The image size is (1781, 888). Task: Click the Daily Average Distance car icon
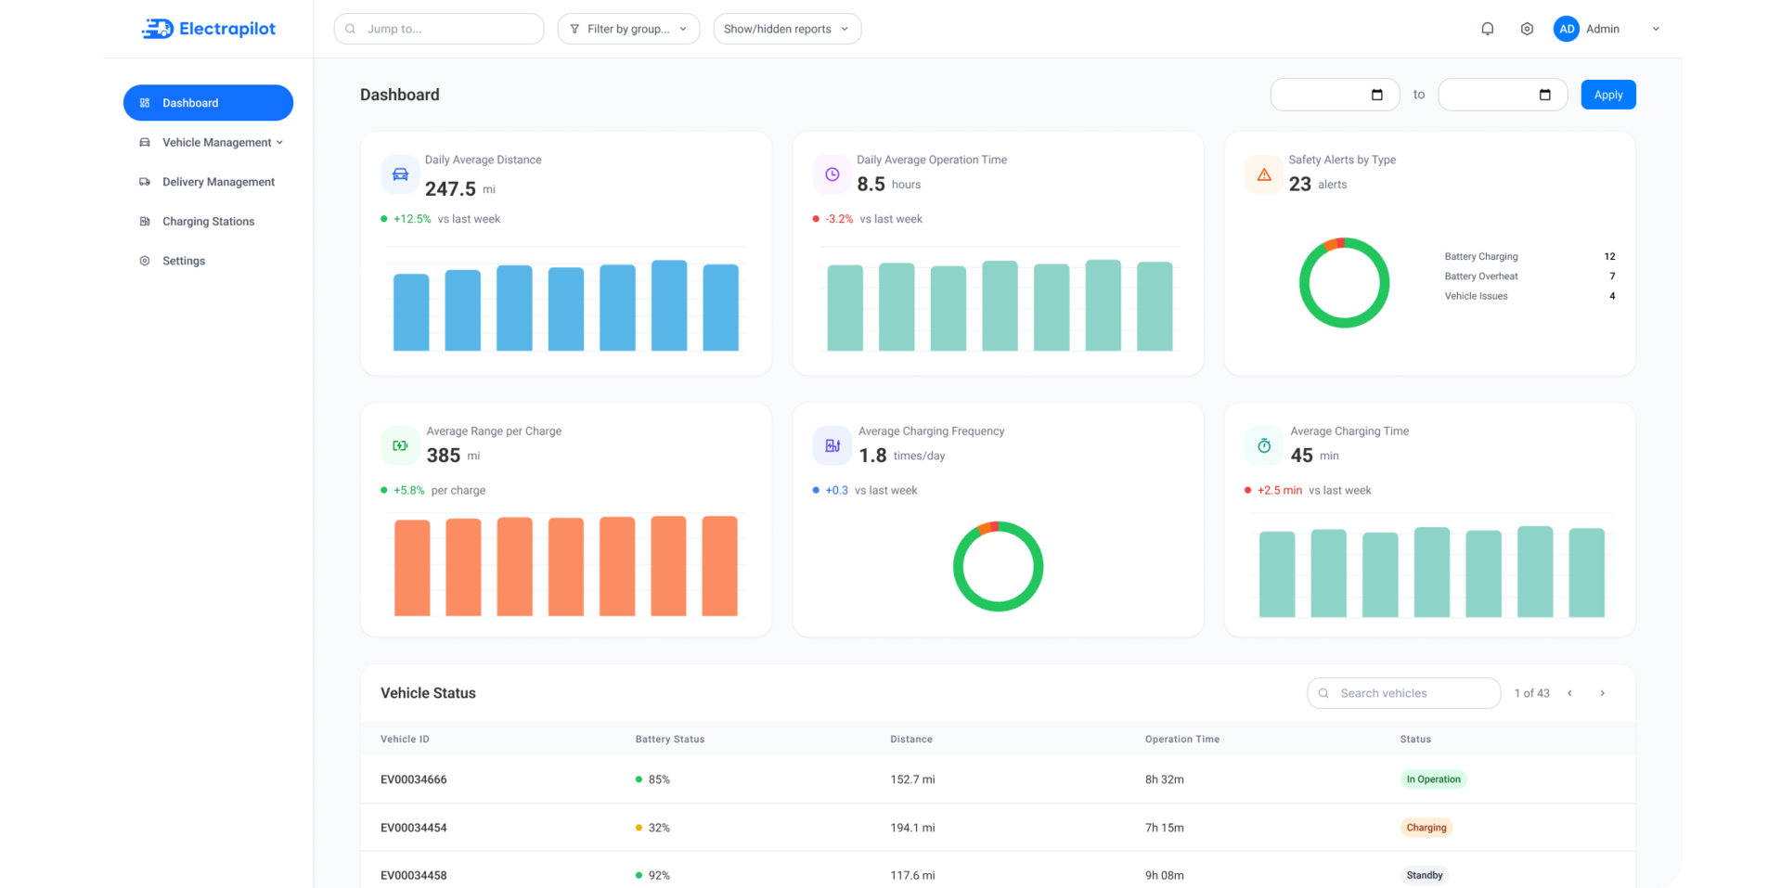tap(400, 174)
